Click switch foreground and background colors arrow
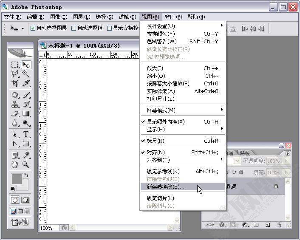300x240 pixels. coord(26,175)
